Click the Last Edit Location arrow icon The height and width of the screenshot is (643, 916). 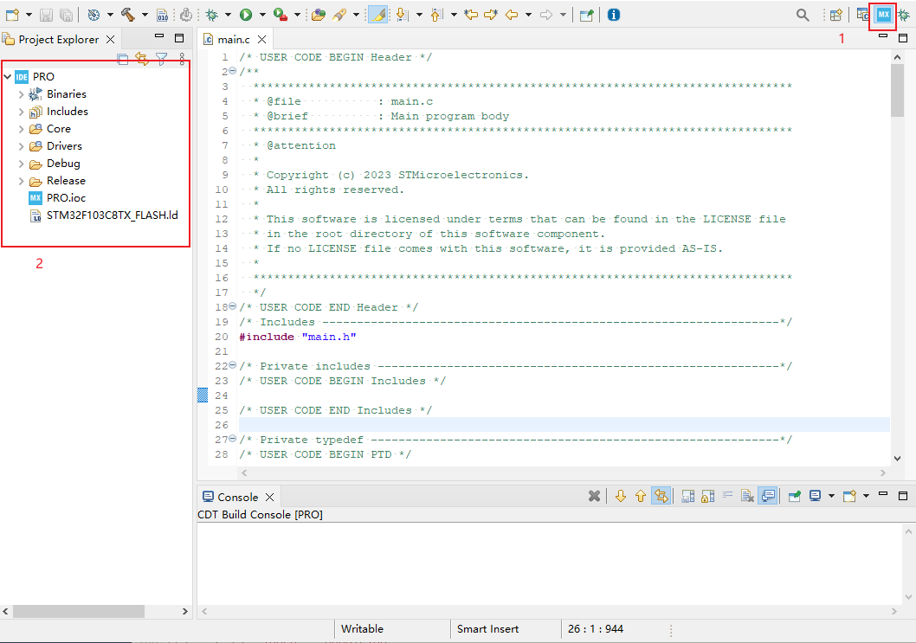(x=471, y=15)
